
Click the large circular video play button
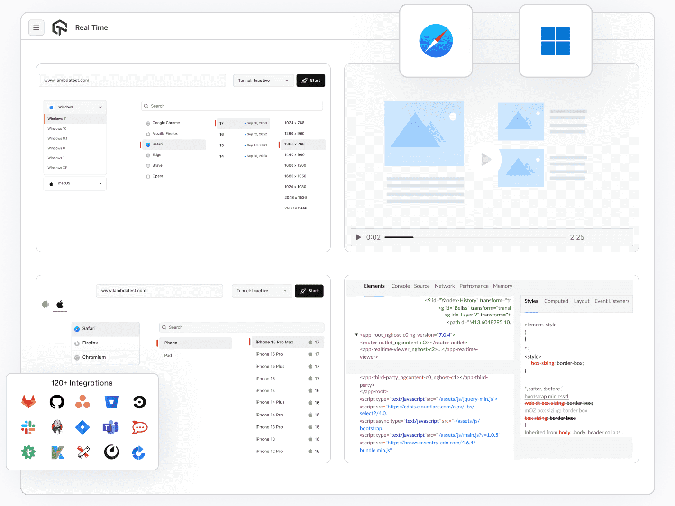[485, 159]
